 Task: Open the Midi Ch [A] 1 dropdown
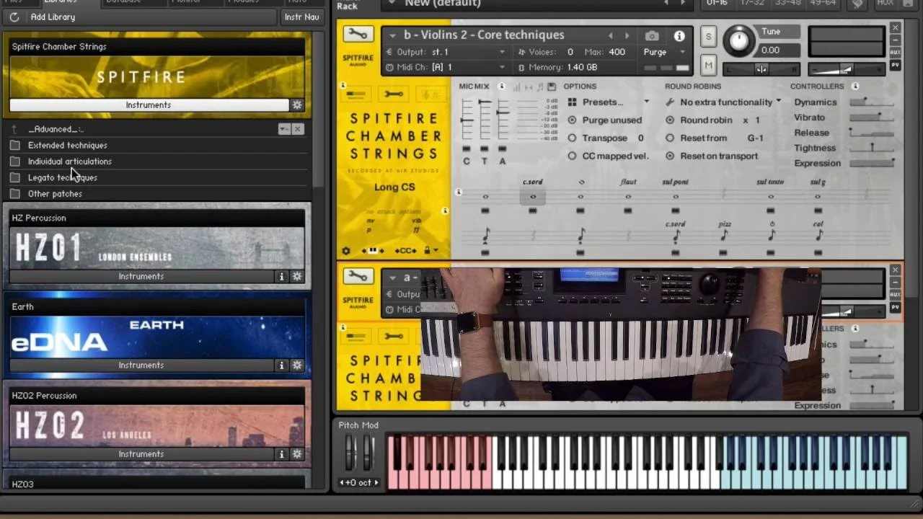pos(444,67)
